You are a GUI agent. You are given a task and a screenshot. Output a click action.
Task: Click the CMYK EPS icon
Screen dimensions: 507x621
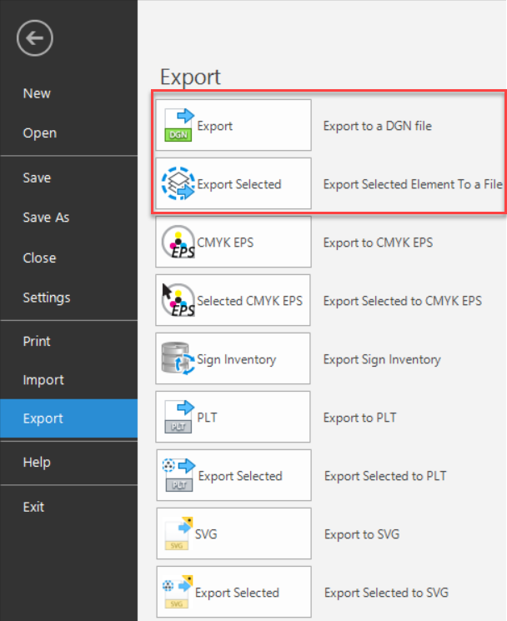tap(177, 243)
